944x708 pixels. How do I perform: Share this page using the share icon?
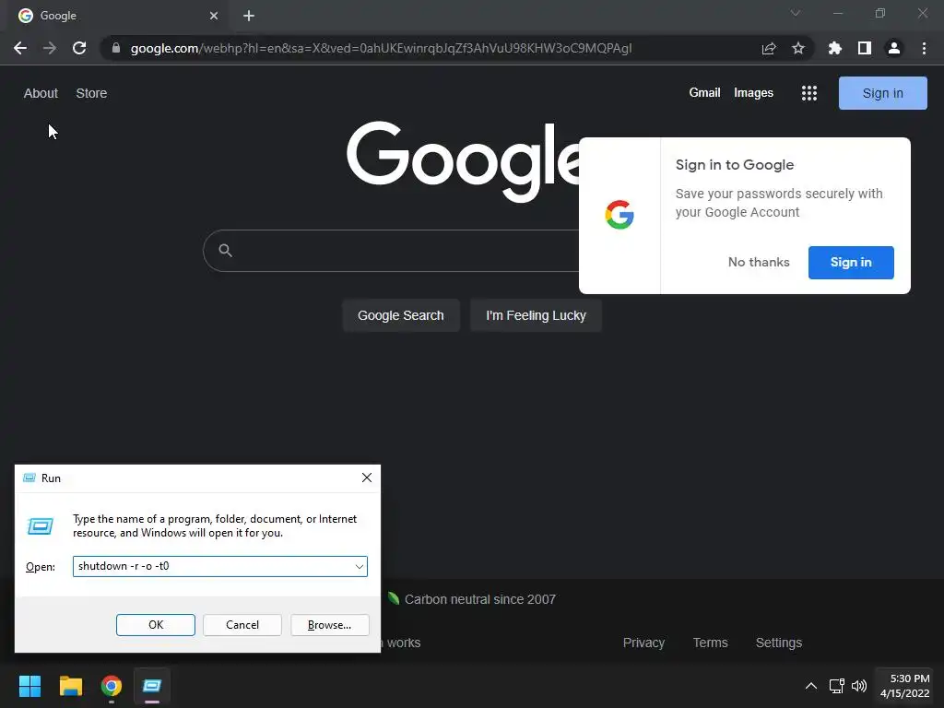769,48
